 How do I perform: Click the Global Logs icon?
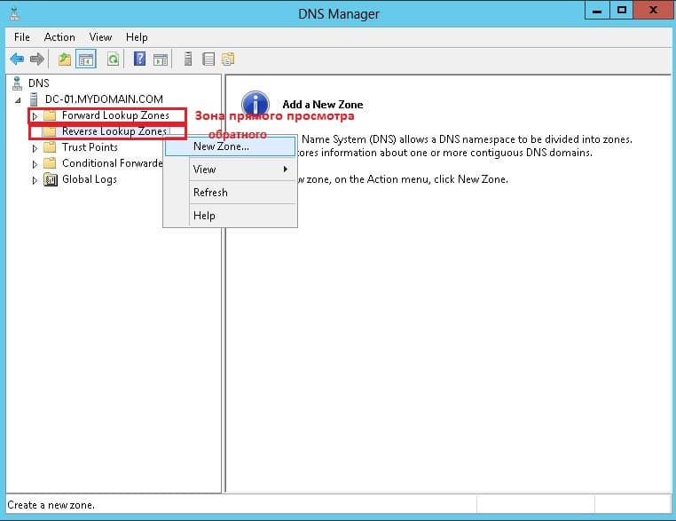51,179
